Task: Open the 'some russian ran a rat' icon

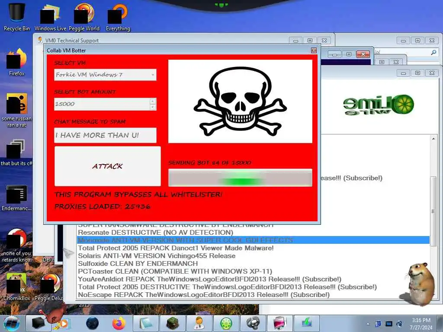Action: 17,110
